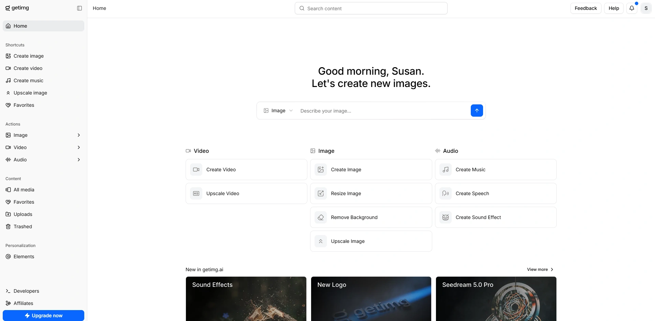This screenshot has height=321, width=655.
Task: Open All media section
Action: tap(43, 190)
